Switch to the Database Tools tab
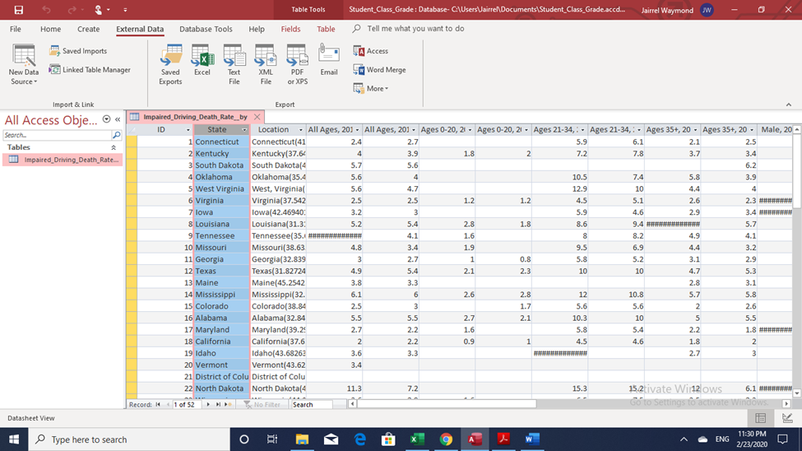The image size is (802, 451). pyautogui.click(x=206, y=29)
